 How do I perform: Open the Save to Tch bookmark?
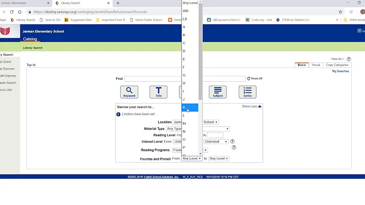pyautogui.click(x=50, y=20)
